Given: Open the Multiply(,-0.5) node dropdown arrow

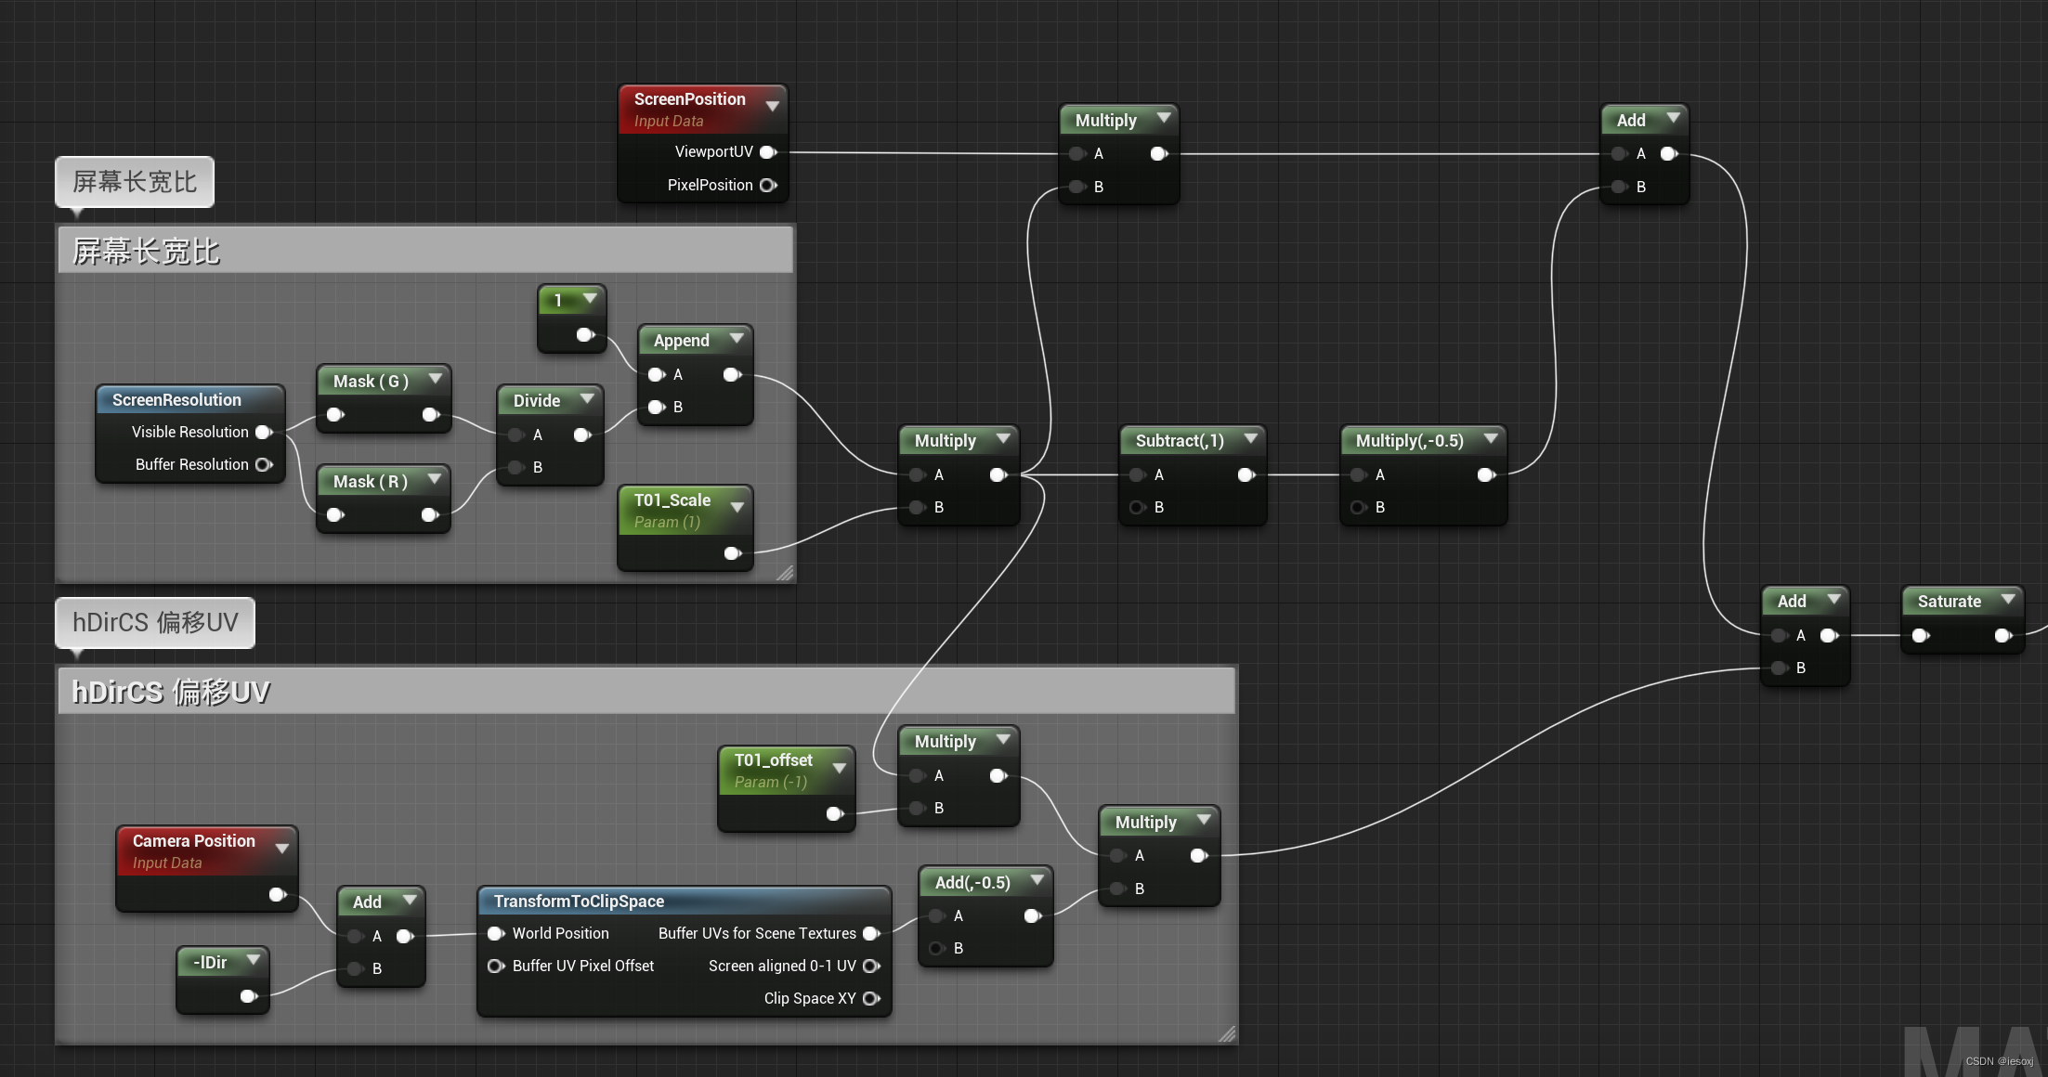Looking at the screenshot, I should [x=1491, y=440].
